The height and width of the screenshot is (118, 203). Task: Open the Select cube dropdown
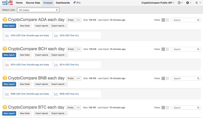pyautogui.click(x=38, y=10)
